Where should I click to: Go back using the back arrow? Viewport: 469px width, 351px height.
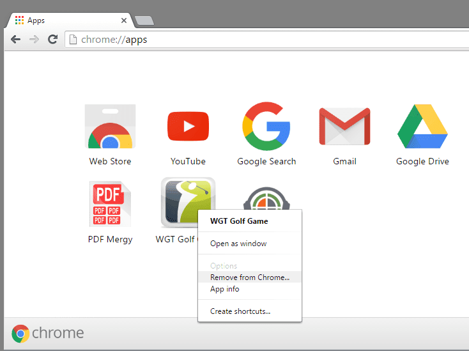click(15, 39)
